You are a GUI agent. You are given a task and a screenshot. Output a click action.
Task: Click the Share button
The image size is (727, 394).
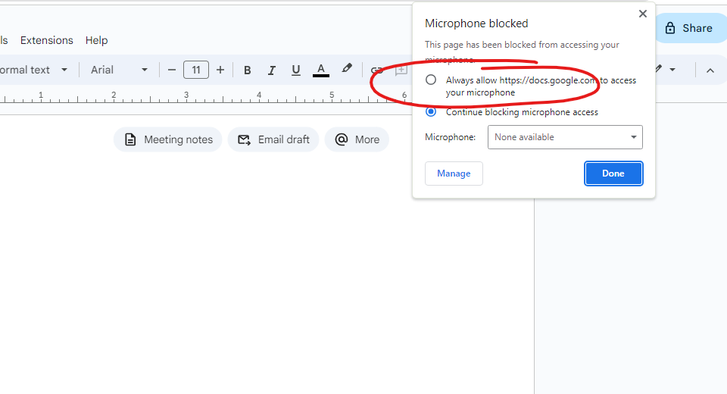click(691, 28)
